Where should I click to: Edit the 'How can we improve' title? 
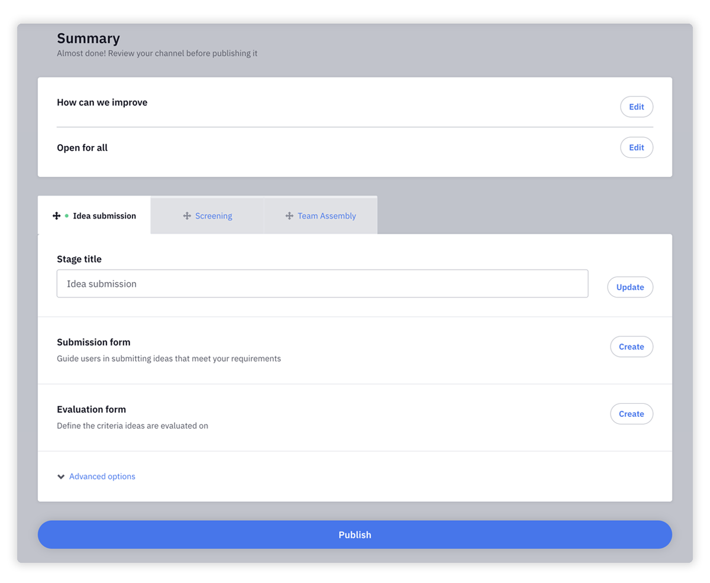click(x=637, y=107)
